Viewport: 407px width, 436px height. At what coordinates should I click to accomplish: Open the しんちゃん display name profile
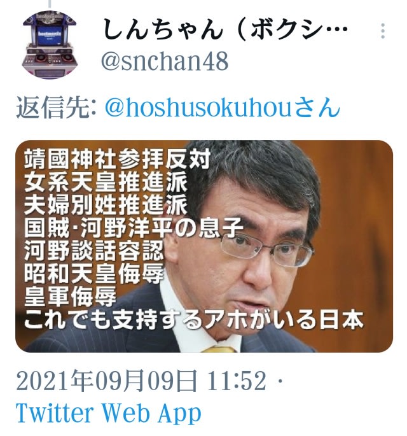pos(225,29)
